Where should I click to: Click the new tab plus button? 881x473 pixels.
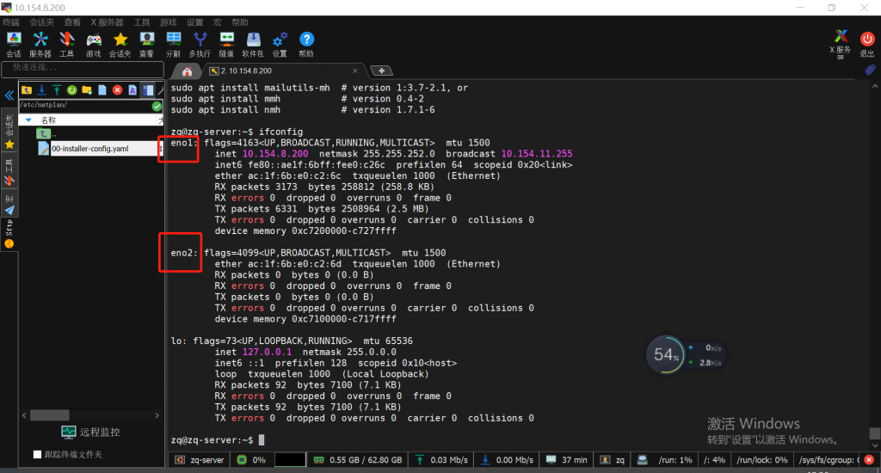click(380, 71)
